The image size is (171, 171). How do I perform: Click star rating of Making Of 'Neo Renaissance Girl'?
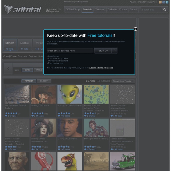[38, 147]
